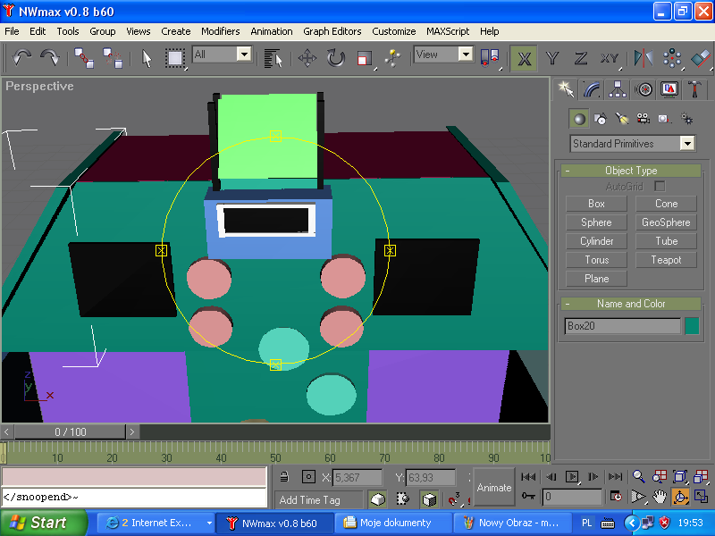Click the Cylinder primitive button
715x536 pixels.
pyautogui.click(x=596, y=241)
